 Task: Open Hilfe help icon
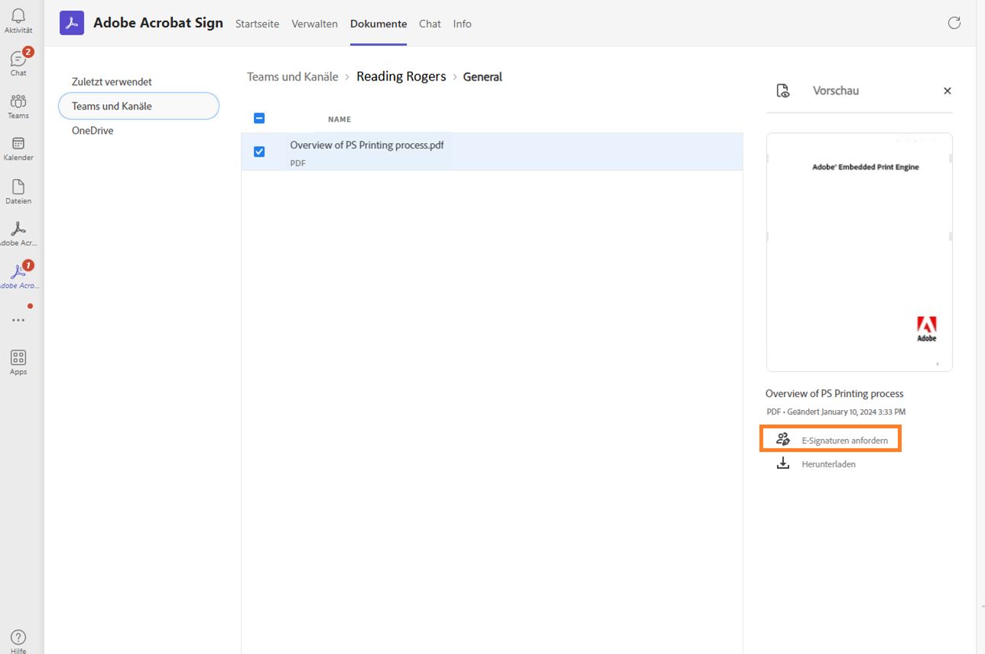coord(18,637)
